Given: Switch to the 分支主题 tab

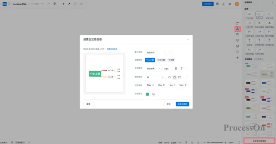Looking at the screenshot, I should coord(161,60).
